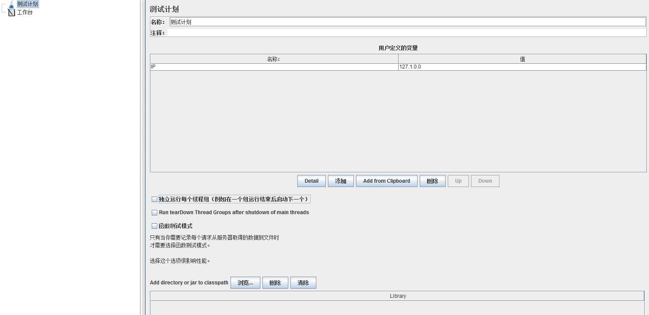Screen dimensions: 649x315
Task: Click the Library column header
Action: click(398, 296)
